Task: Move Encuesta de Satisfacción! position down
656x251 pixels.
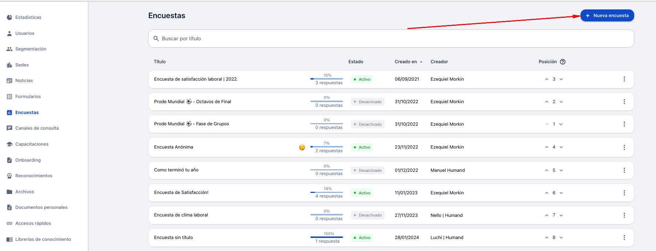Action: tap(561, 193)
